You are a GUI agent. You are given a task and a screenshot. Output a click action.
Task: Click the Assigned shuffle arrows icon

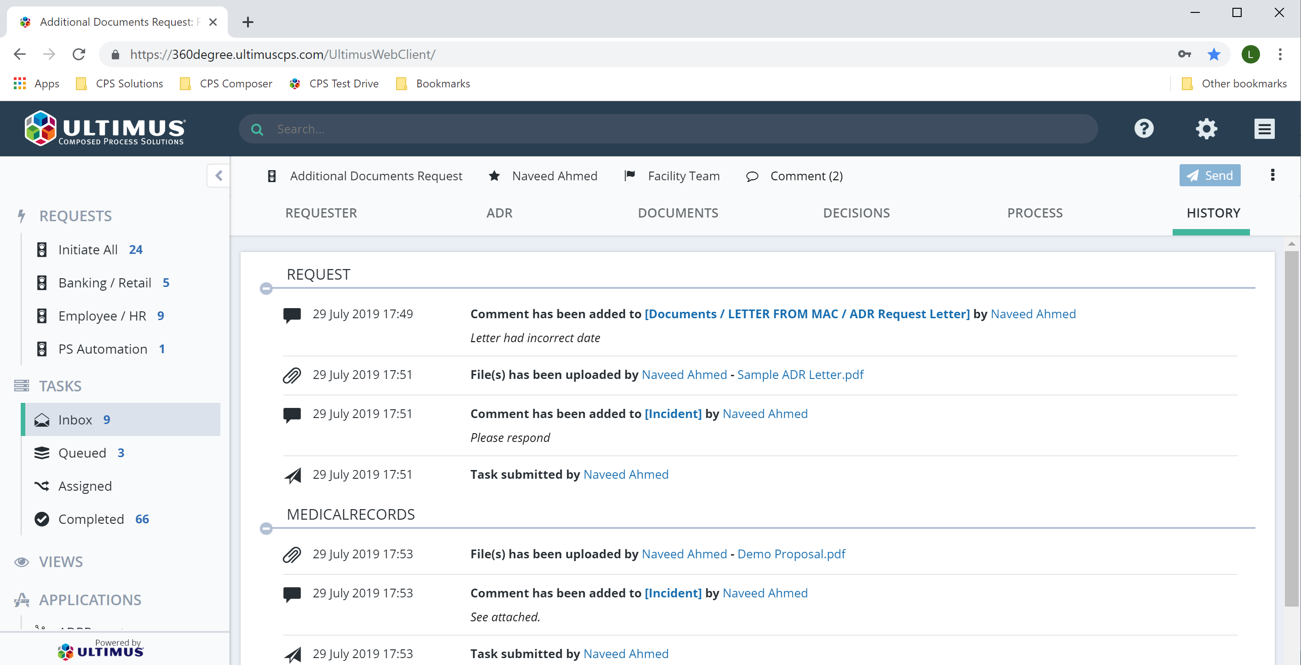(x=41, y=486)
